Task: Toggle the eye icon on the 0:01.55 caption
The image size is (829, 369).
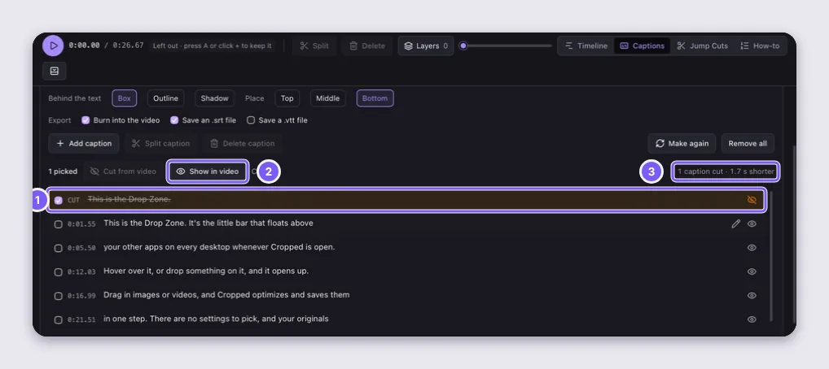Action: tap(752, 224)
